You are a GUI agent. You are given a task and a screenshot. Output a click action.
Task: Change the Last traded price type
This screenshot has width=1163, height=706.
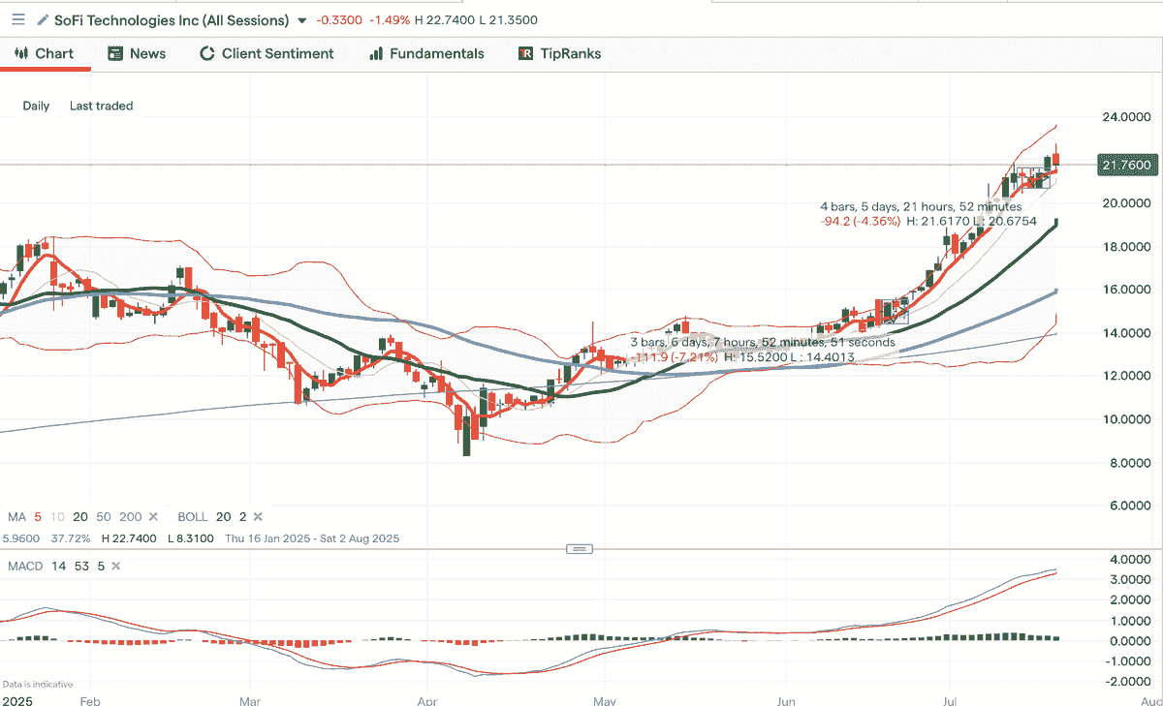click(x=101, y=106)
